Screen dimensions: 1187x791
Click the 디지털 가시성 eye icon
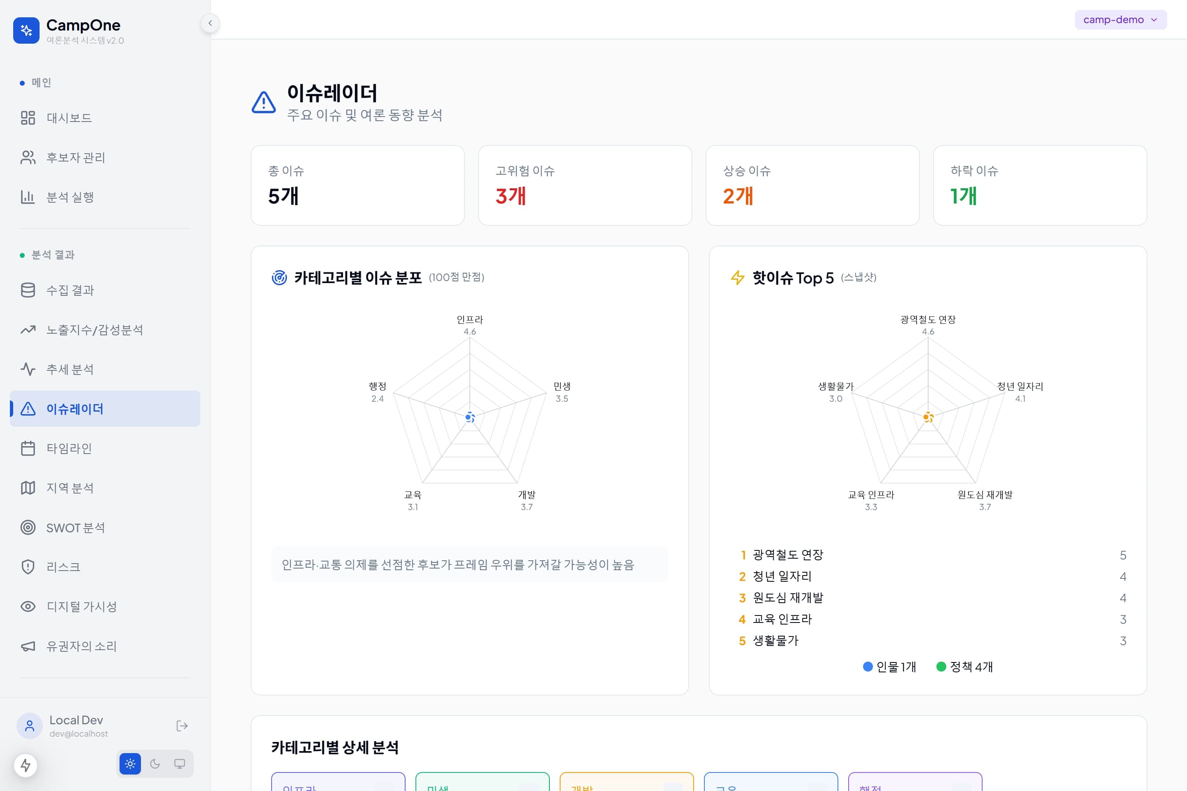point(28,606)
